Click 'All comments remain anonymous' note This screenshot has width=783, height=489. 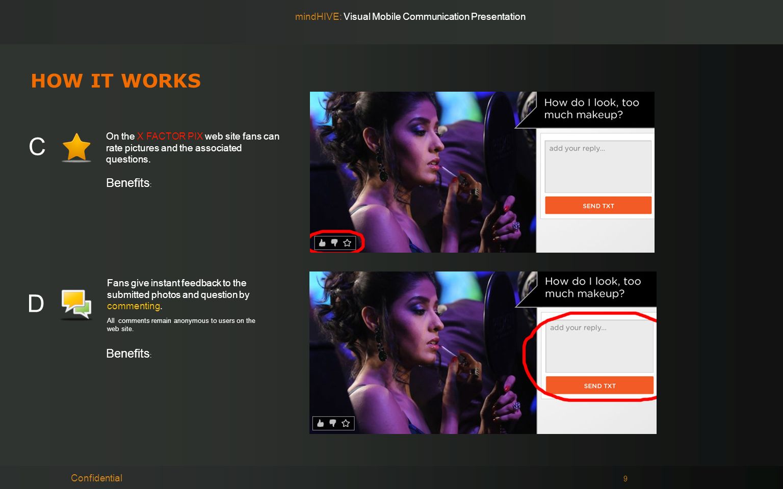point(181,324)
